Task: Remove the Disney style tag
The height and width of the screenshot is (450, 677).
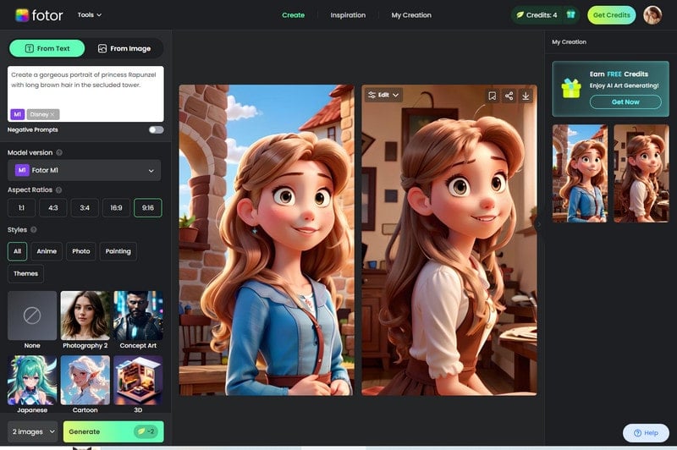Action: click(x=52, y=114)
